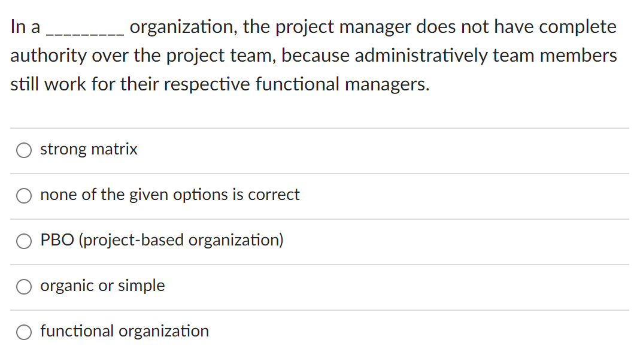Click the organic or simple label text
The height and width of the screenshot is (364, 640).
pyautogui.click(x=102, y=286)
